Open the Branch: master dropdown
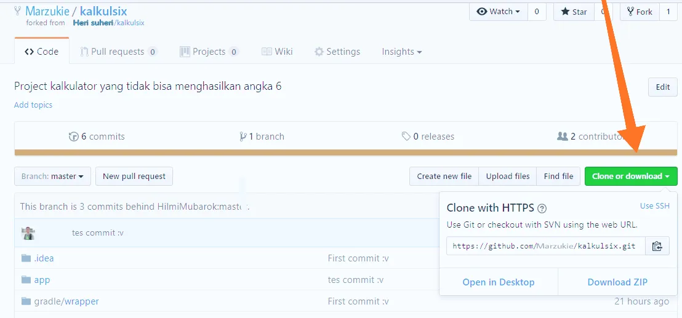Viewport: 682px width, 318px height. point(53,177)
